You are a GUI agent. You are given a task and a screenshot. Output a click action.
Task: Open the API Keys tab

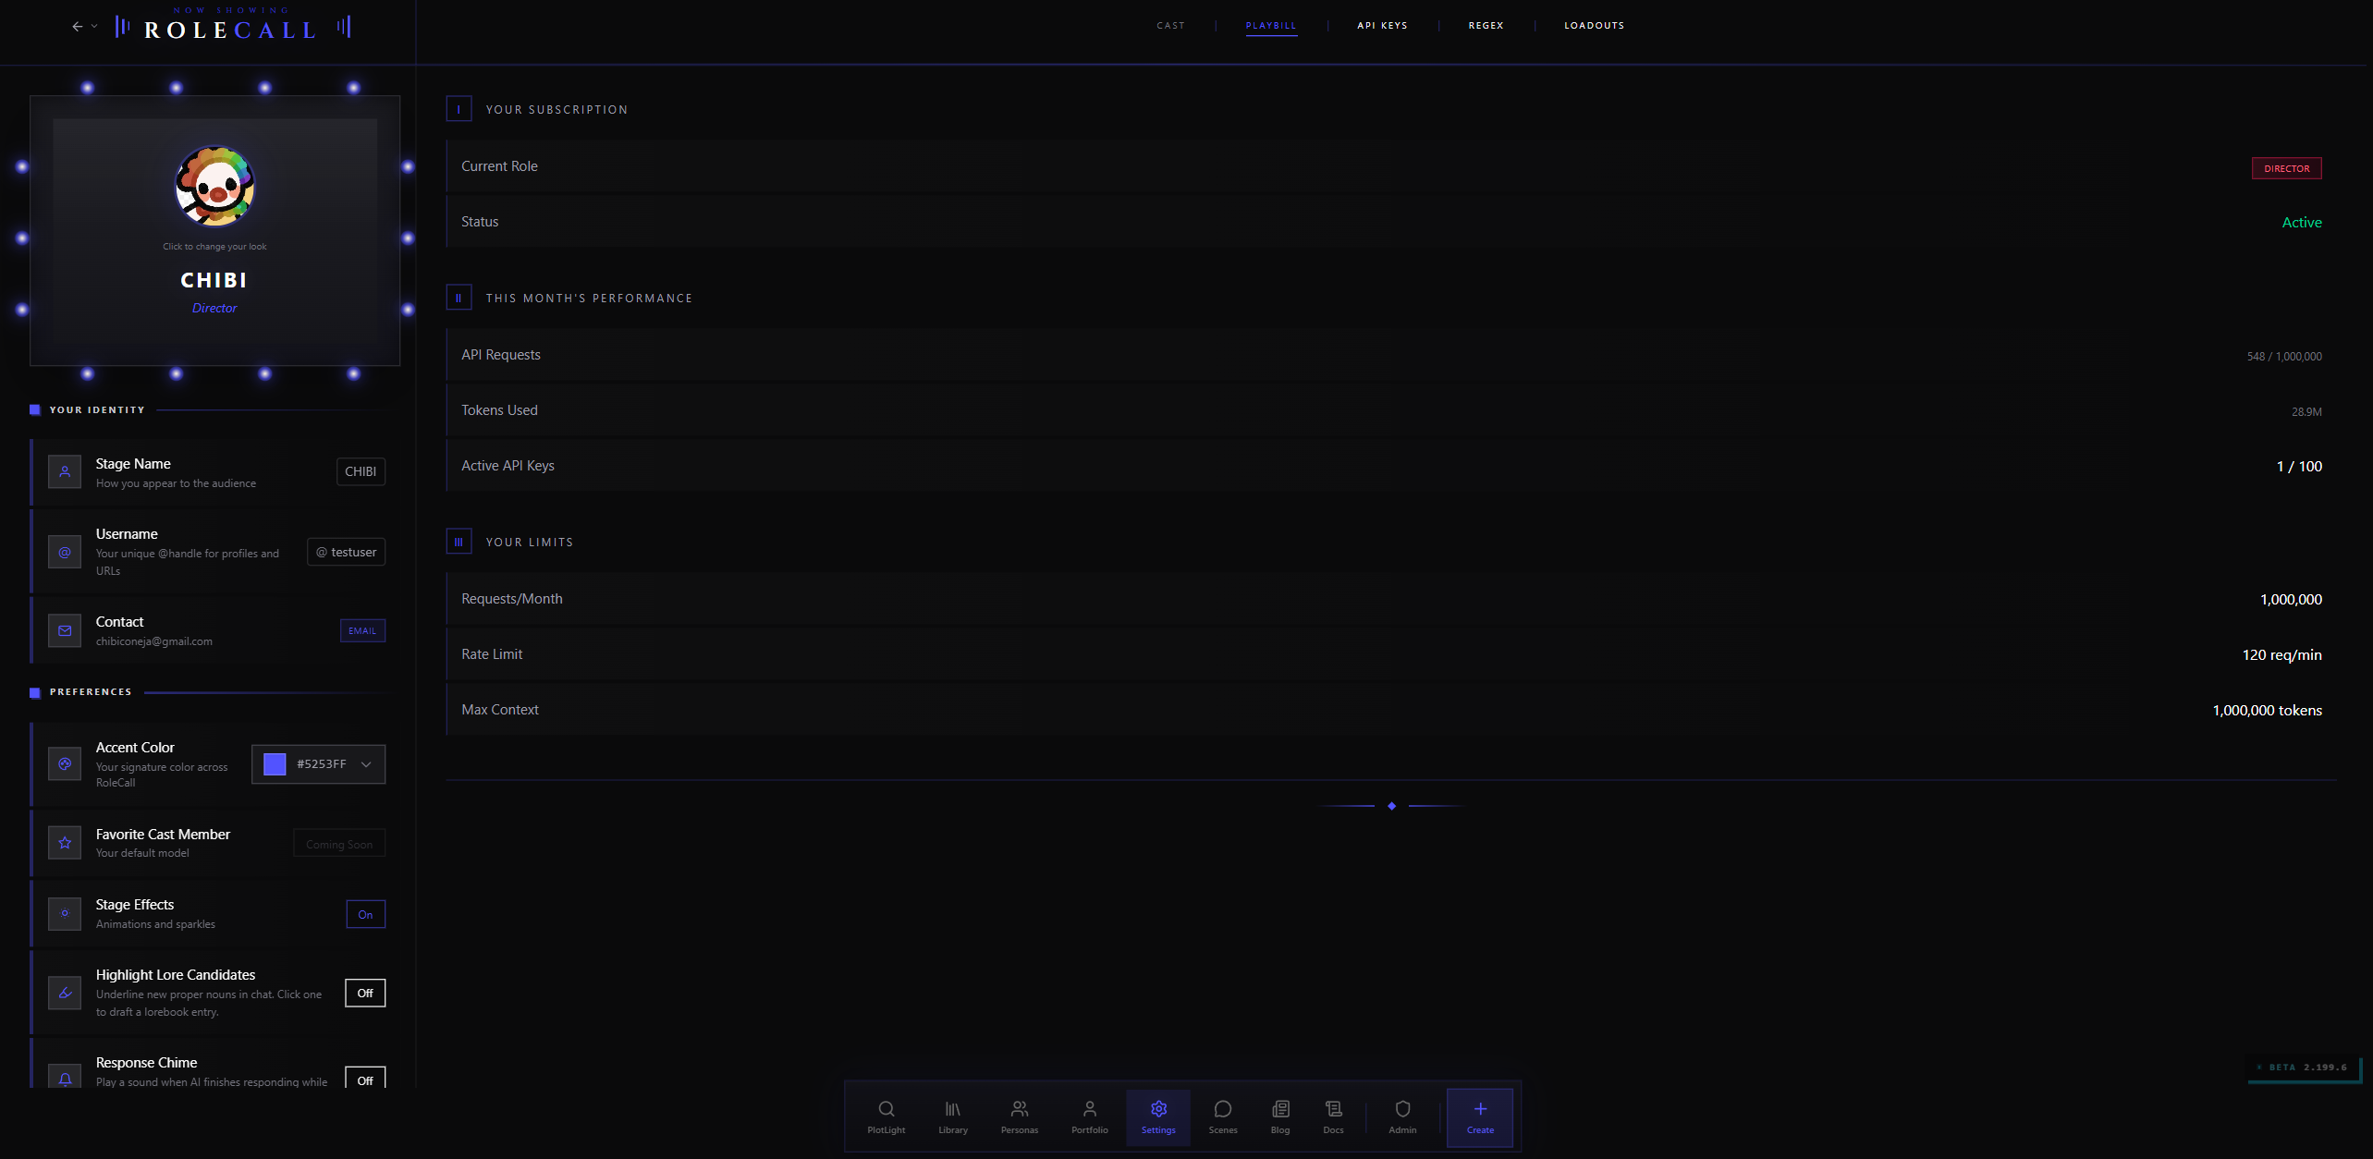coord(1382,26)
